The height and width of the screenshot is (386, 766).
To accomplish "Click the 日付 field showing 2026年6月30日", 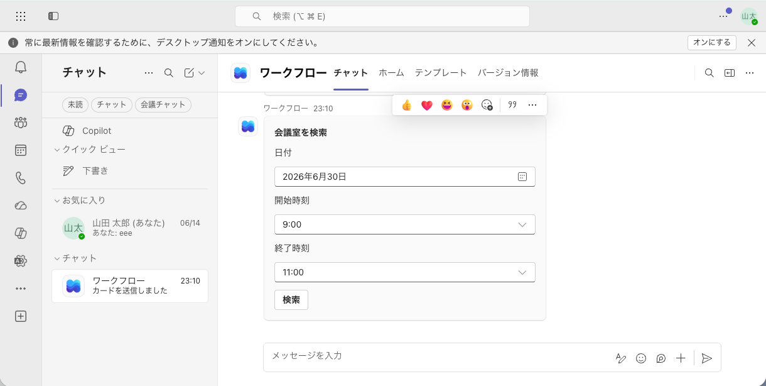I will [x=405, y=177].
